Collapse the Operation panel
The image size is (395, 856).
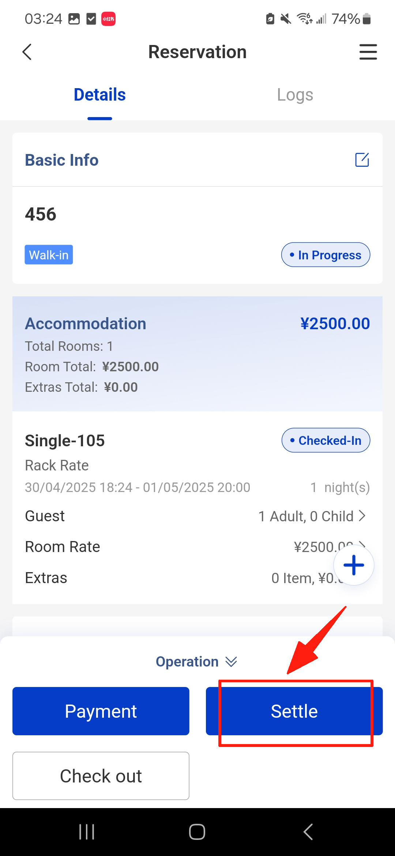(197, 662)
